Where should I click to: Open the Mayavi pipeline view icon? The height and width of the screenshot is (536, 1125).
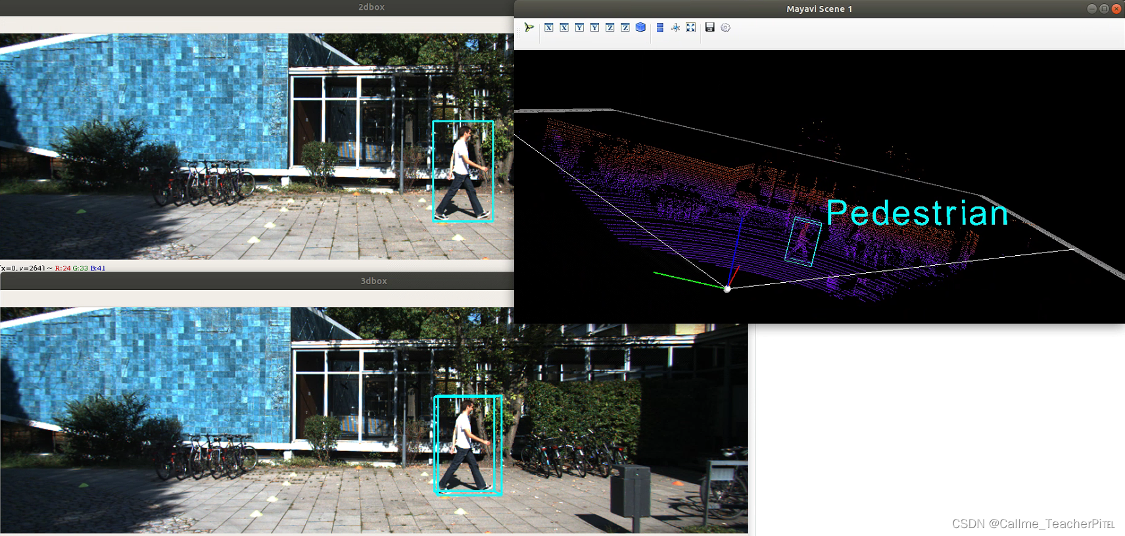[x=529, y=28]
